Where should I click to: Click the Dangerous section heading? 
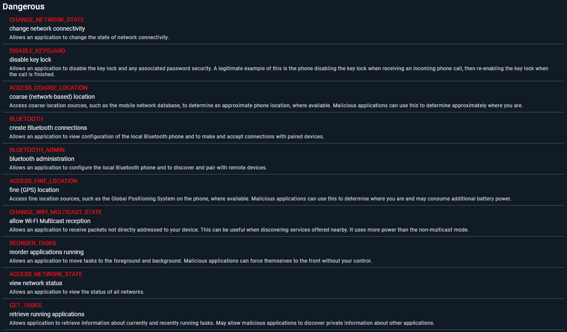coord(23,7)
